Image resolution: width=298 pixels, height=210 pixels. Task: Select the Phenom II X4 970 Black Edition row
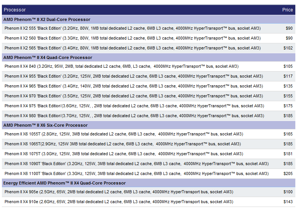[149, 96]
